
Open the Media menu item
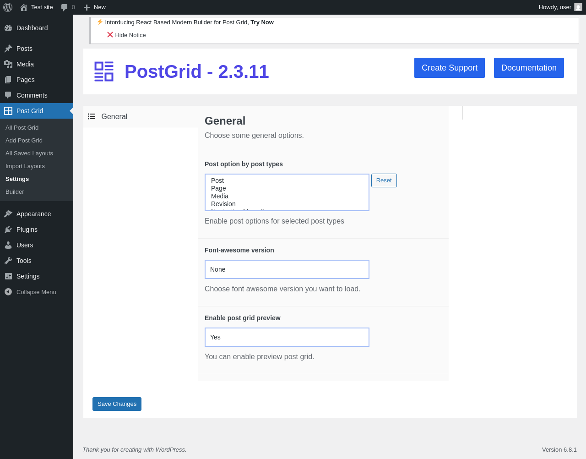point(37,64)
